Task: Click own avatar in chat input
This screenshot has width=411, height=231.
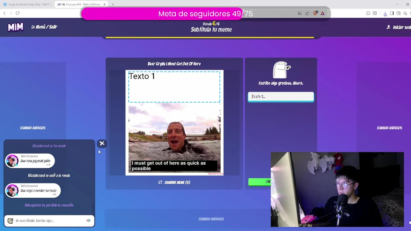Action: click(10, 221)
